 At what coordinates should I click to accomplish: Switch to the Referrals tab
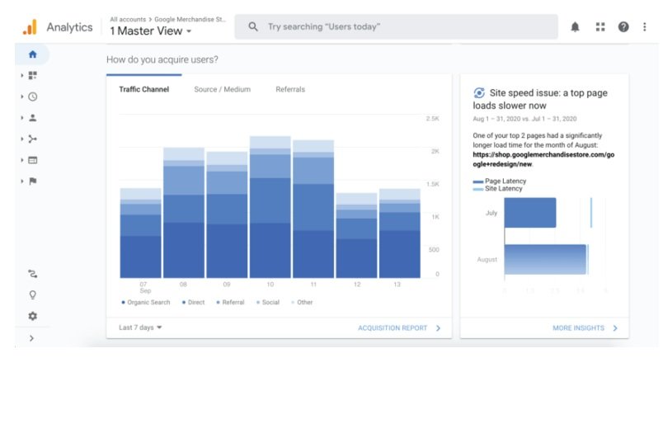click(x=289, y=89)
